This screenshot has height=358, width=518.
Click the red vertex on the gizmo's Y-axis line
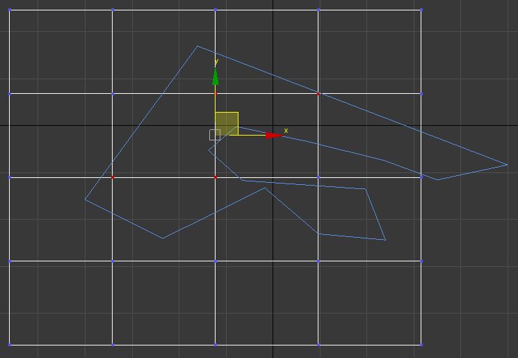(x=216, y=94)
